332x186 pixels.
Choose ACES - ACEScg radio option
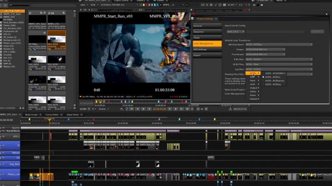pos(273,85)
